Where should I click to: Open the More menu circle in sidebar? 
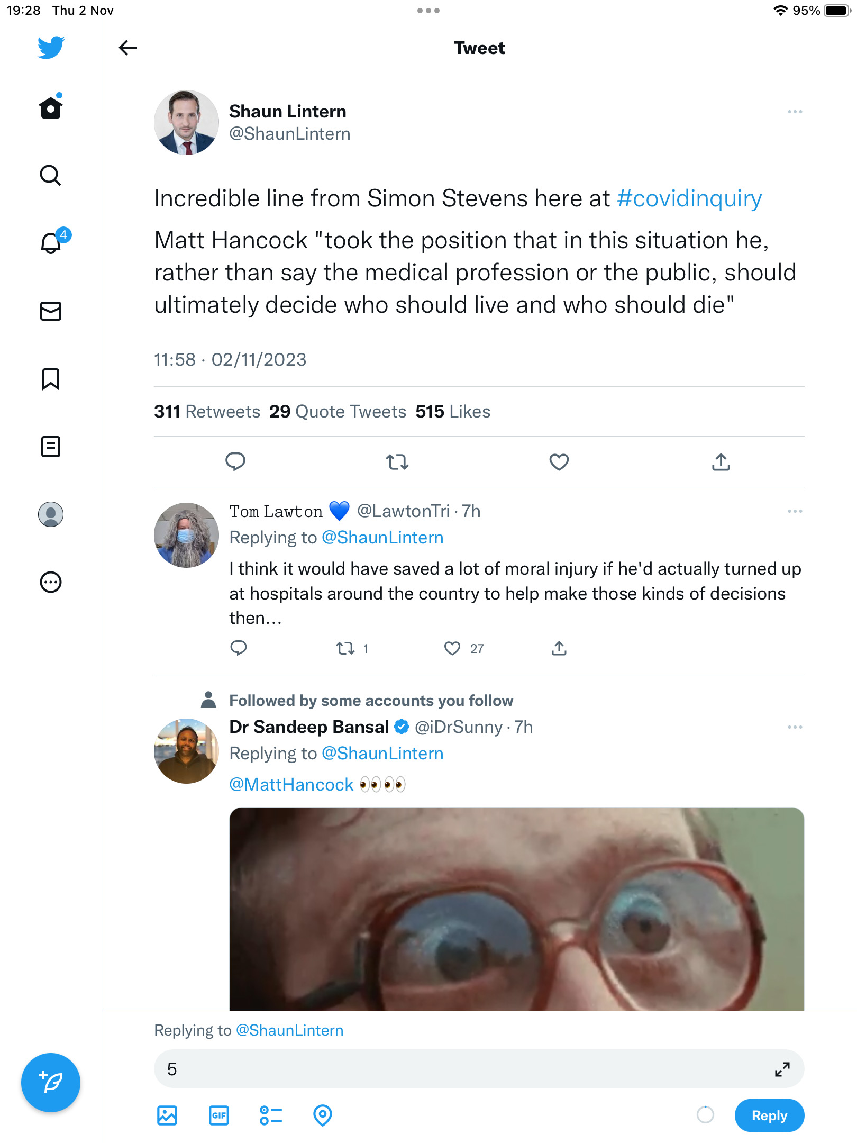51,582
